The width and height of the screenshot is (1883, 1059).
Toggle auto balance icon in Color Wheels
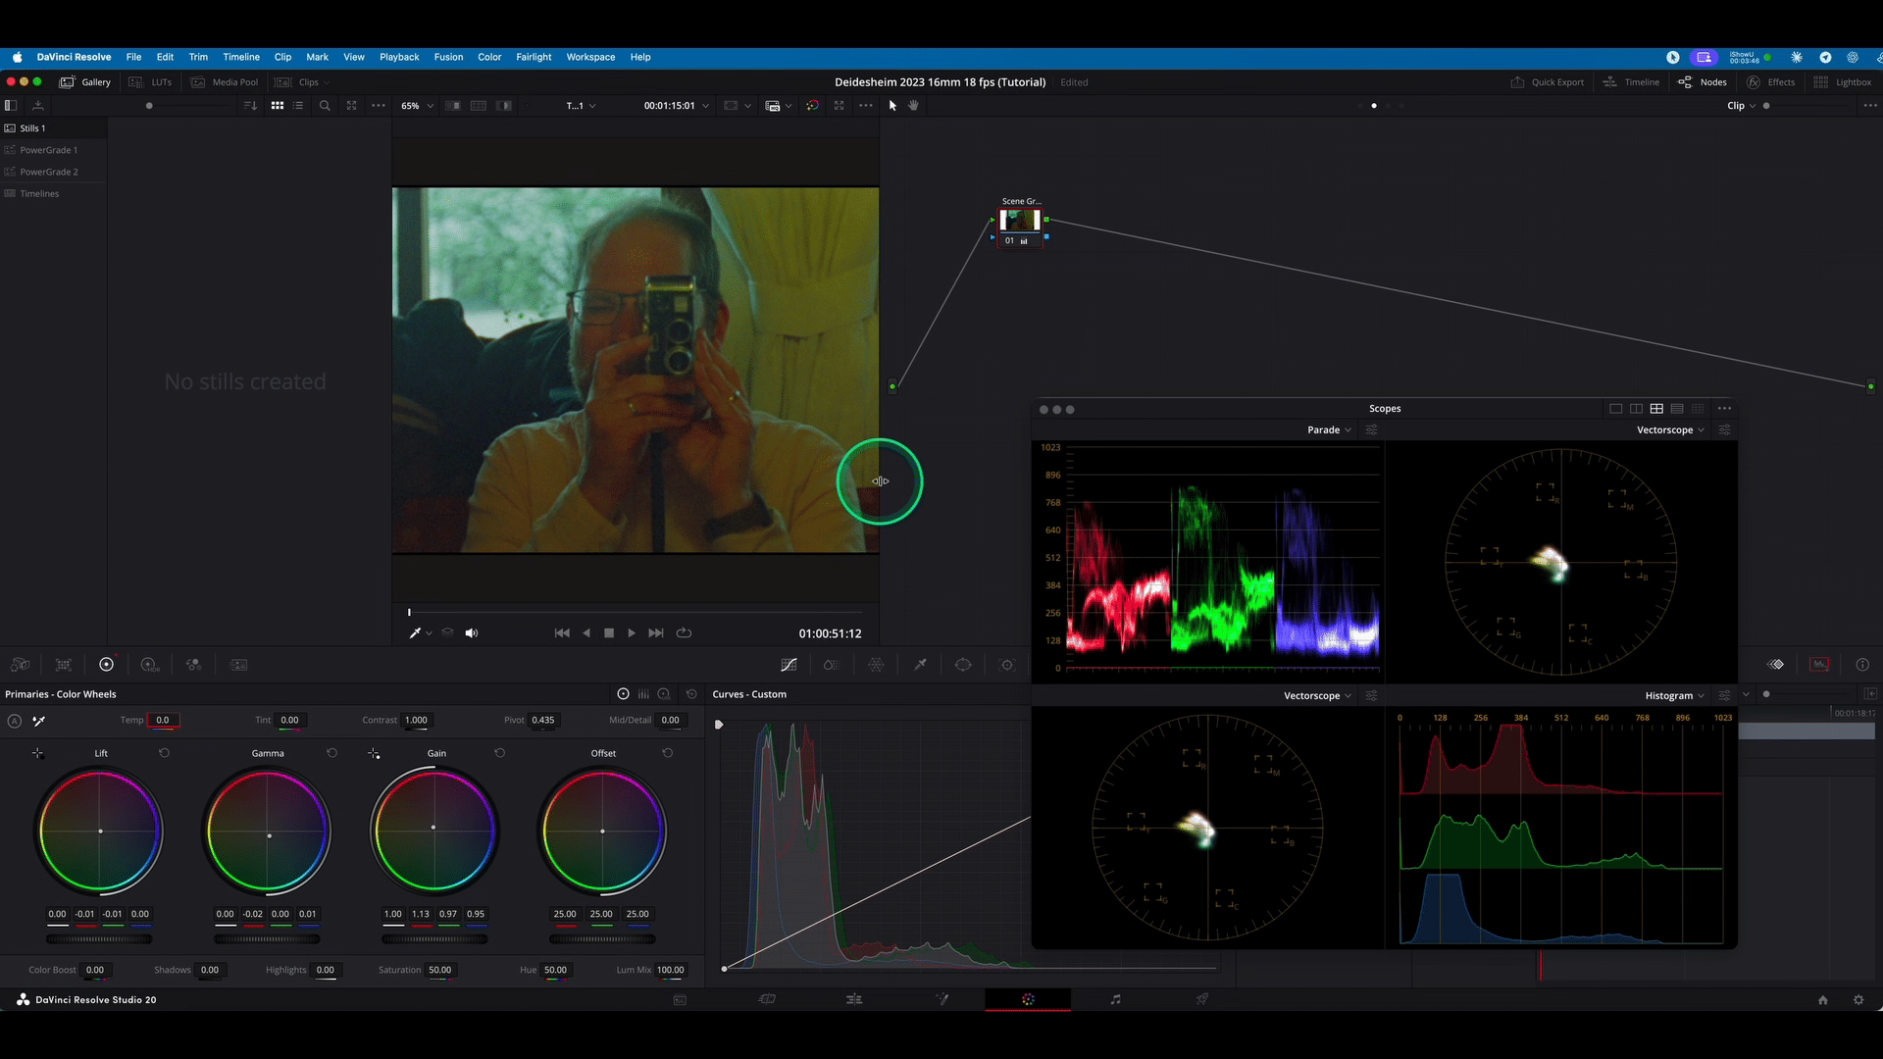15,721
